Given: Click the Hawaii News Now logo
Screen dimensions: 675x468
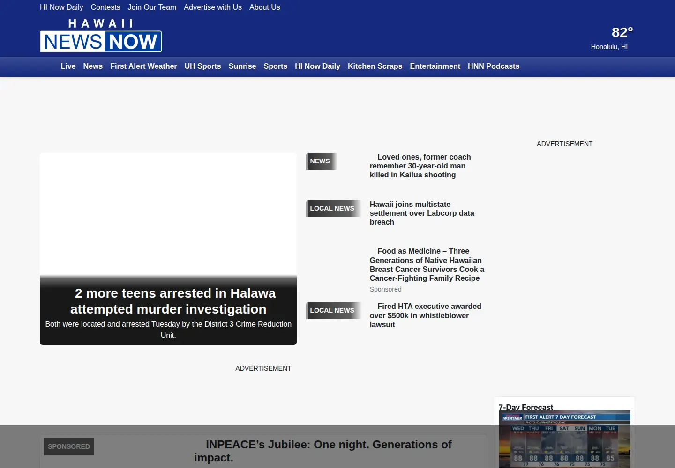Looking at the screenshot, I should tap(101, 36).
